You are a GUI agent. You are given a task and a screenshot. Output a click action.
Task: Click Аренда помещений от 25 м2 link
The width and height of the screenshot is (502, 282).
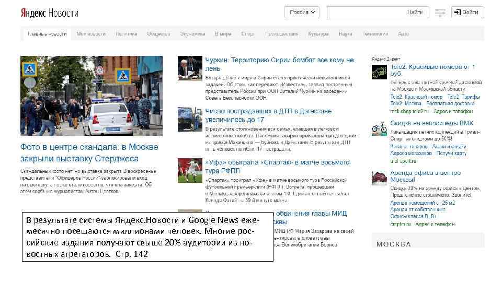423,203
